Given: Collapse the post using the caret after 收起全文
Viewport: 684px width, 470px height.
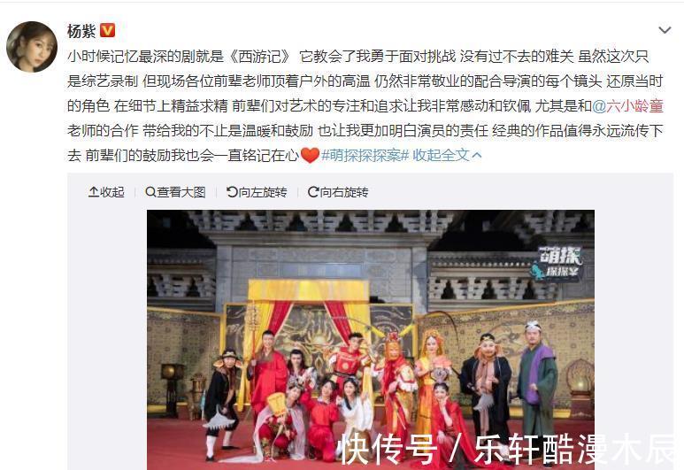Looking at the screenshot, I should click(476, 156).
